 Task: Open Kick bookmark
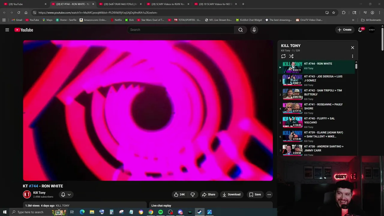129,20
